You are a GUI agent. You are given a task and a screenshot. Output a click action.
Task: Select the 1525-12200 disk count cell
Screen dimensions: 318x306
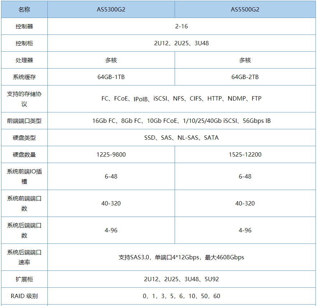[245, 154]
